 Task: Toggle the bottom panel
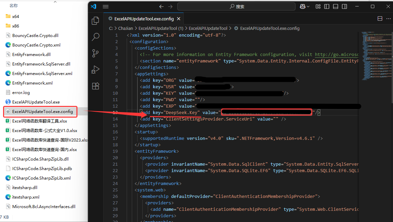coord(336,6)
